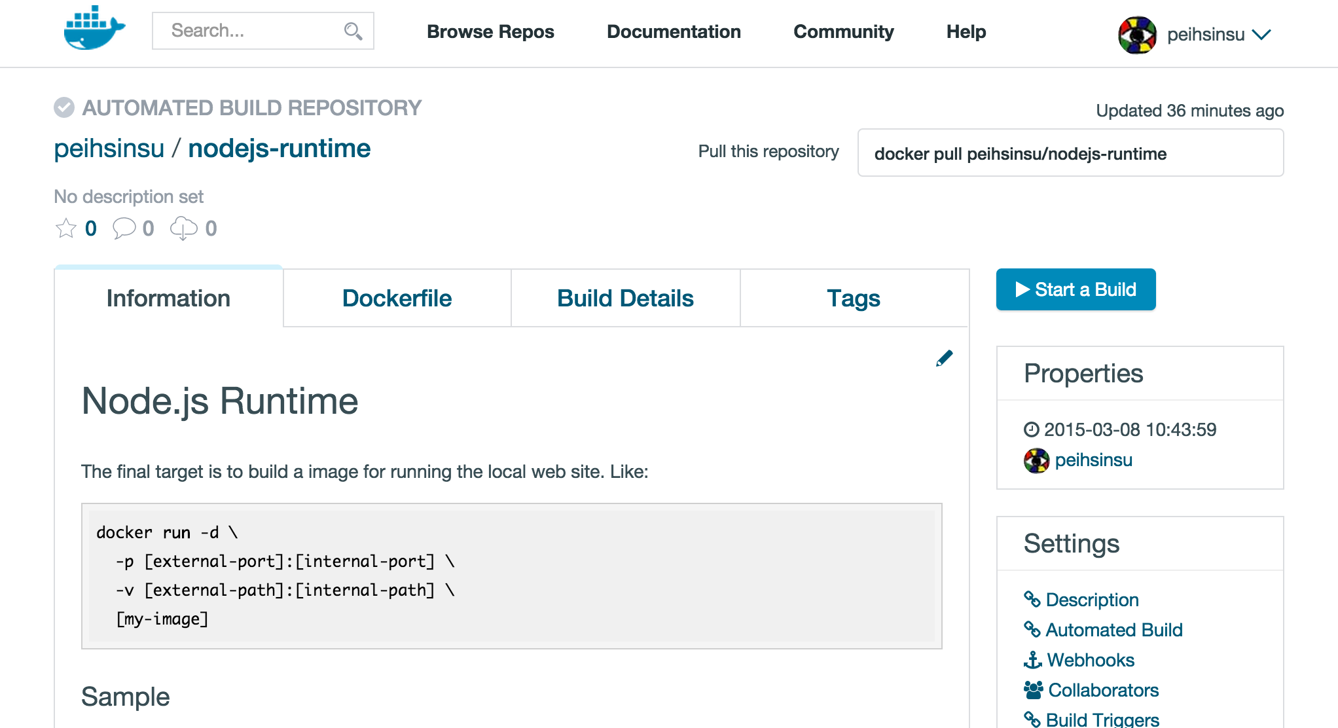Screen dimensions: 1338x728
Task: Click the cloud download count icon
Action: 183,228
